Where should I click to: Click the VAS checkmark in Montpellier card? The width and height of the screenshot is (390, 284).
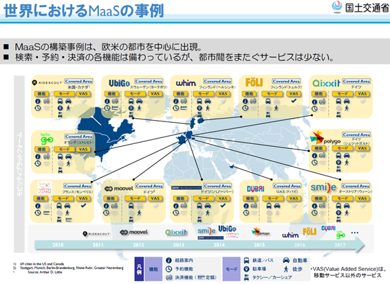[83, 205]
